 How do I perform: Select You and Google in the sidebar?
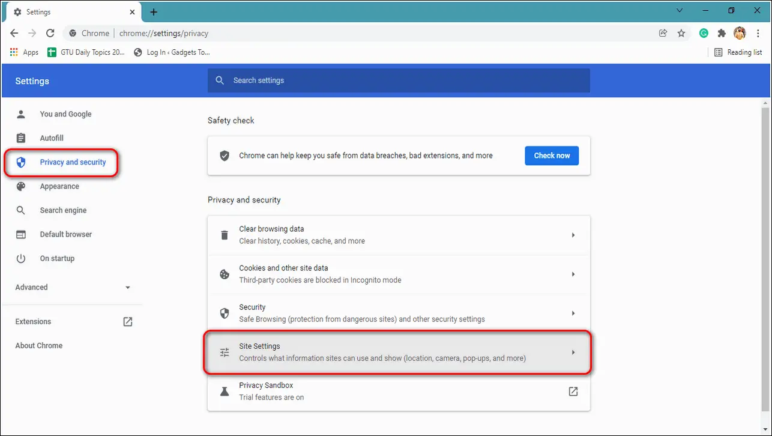(x=65, y=114)
